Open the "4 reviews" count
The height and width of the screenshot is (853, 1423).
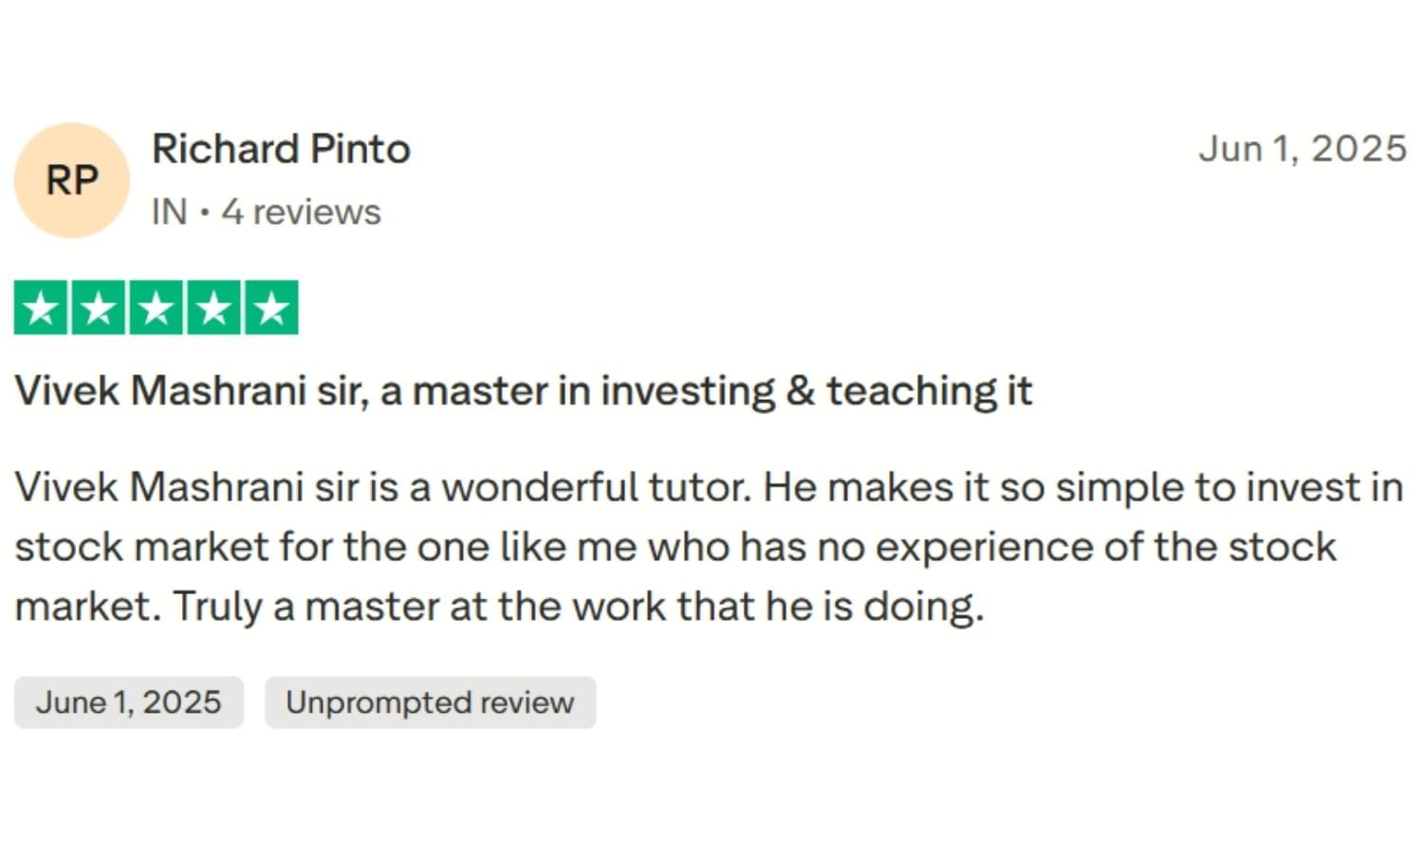coord(301,212)
